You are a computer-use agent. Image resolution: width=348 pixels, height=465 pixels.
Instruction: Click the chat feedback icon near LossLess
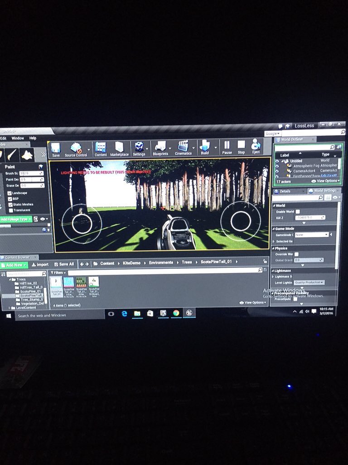280,126
